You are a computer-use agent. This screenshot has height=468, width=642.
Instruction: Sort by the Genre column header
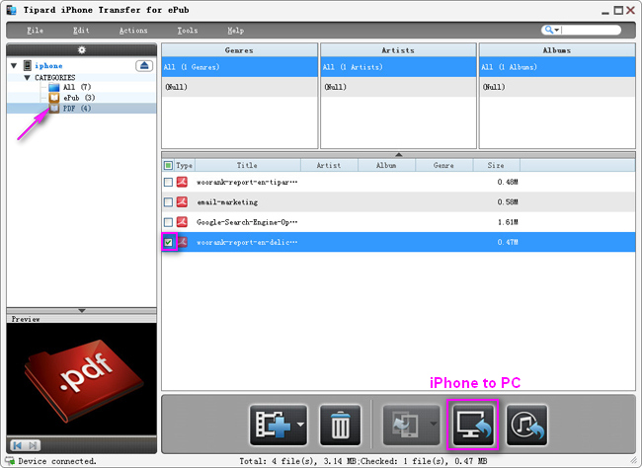443,166
